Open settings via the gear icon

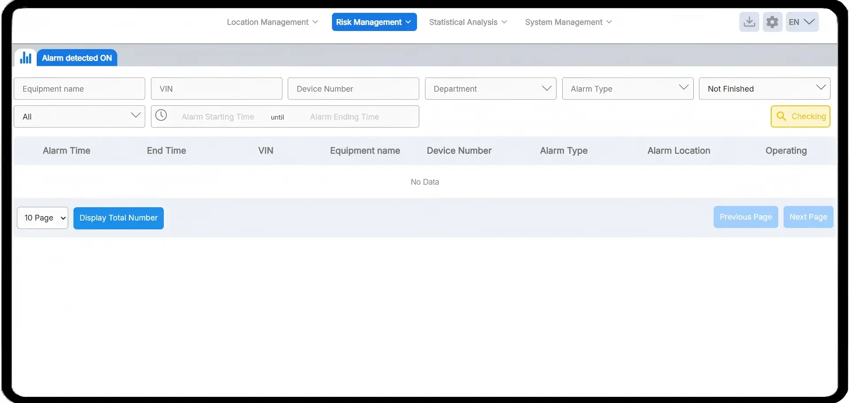[x=772, y=22]
